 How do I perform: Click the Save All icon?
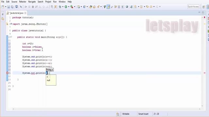coord(12,7)
